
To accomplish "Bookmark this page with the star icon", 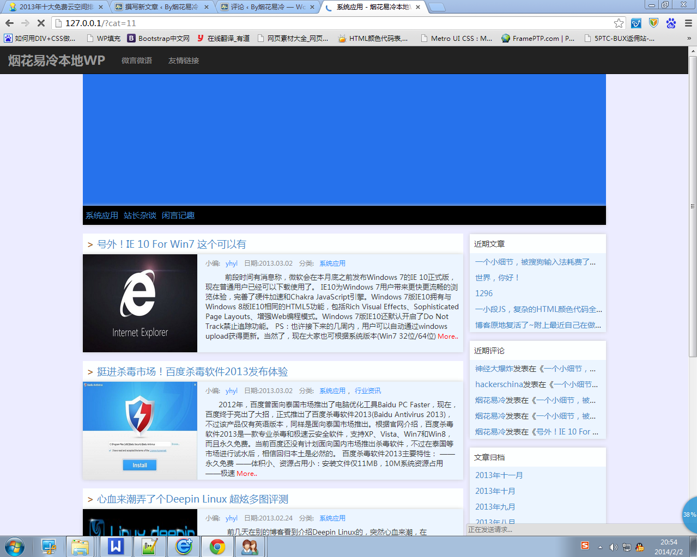I will (x=619, y=23).
